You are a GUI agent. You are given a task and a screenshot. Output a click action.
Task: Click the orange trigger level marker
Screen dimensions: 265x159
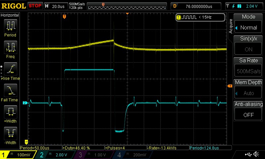230,86
